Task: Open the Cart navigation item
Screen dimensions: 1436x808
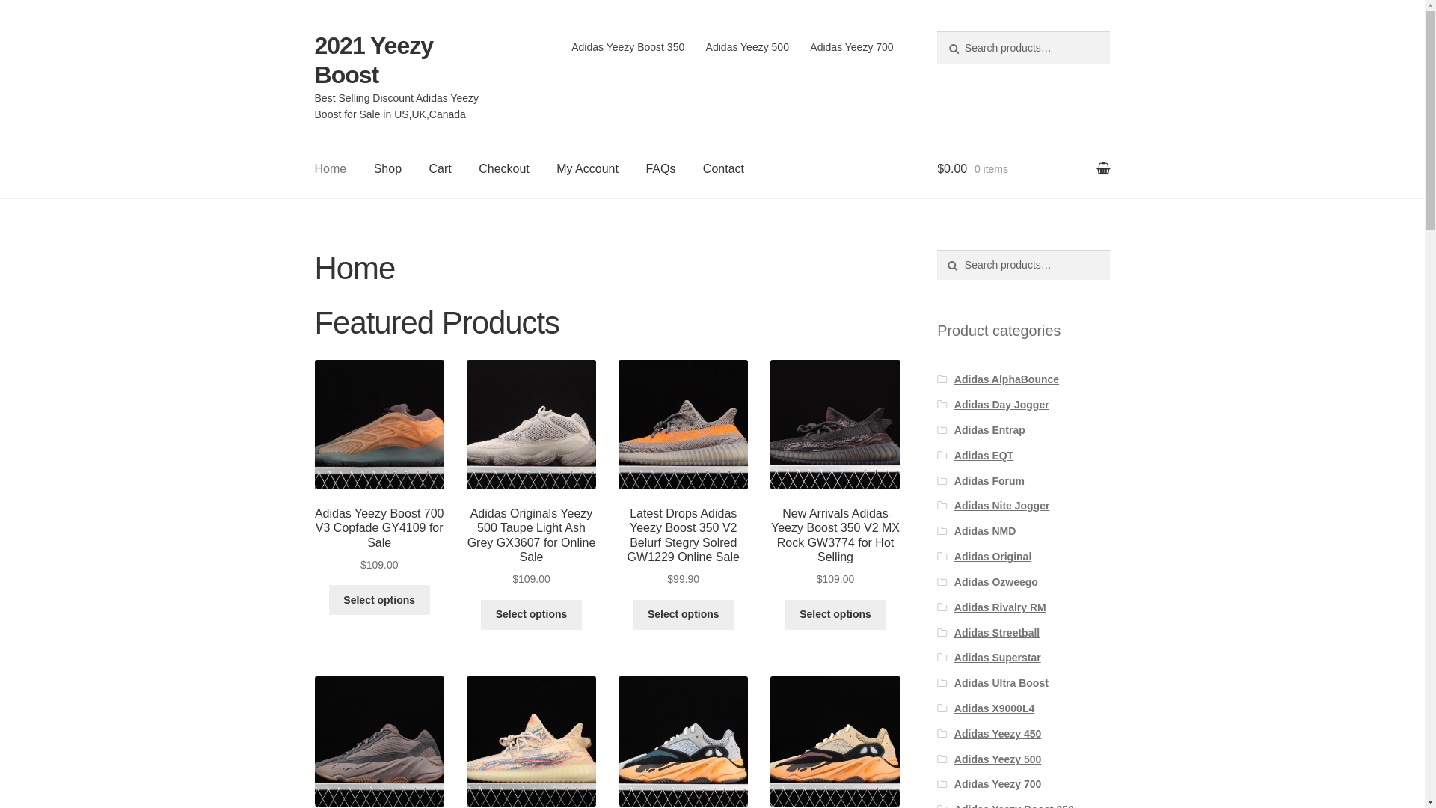Action: [x=440, y=169]
